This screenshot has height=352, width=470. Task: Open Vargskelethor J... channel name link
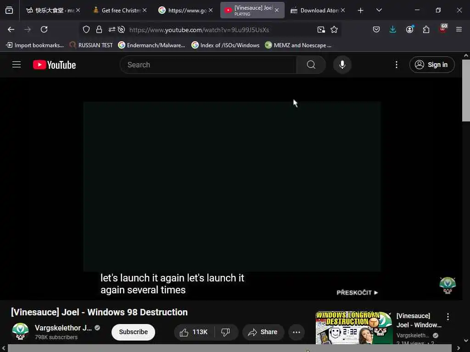pos(63,328)
